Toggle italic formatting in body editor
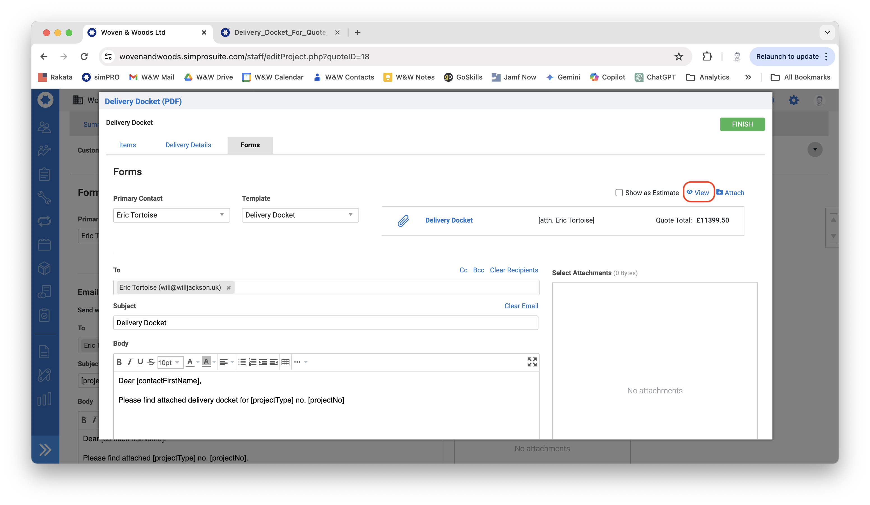Viewport: 870px width, 505px height. click(129, 362)
